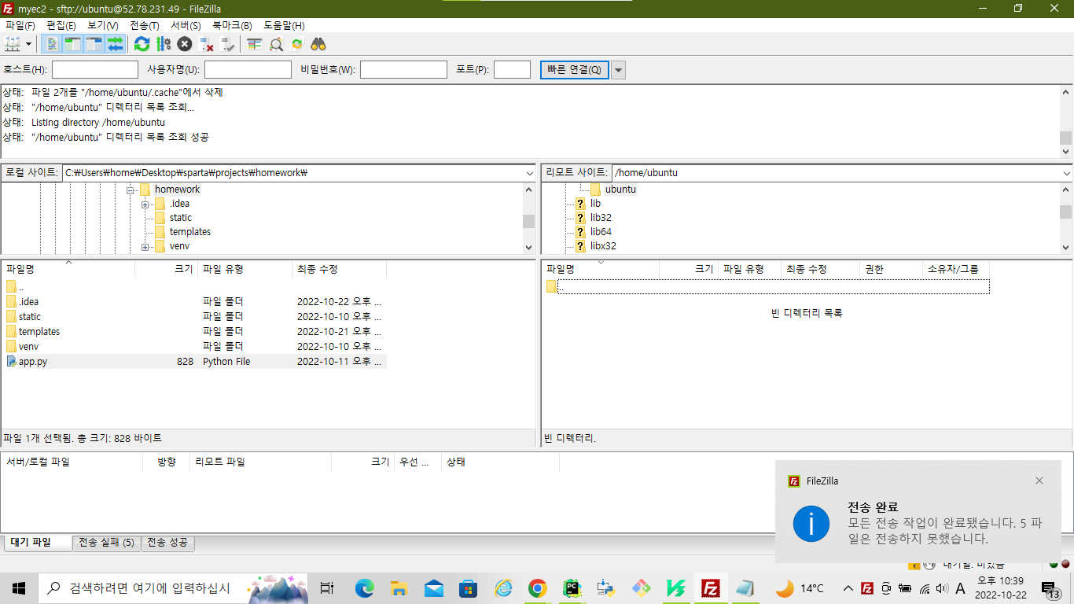Switch to the 대기 파일 tab
This screenshot has height=604, width=1074.
coord(37,543)
